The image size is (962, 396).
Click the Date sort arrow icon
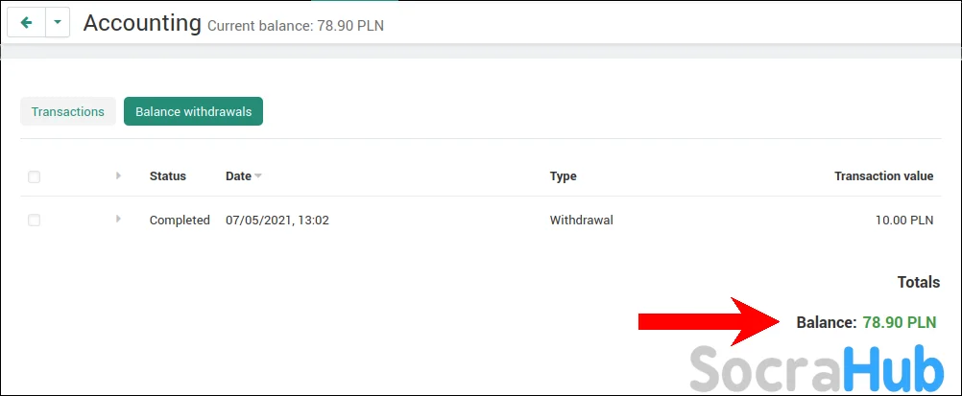tap(258, 176)
